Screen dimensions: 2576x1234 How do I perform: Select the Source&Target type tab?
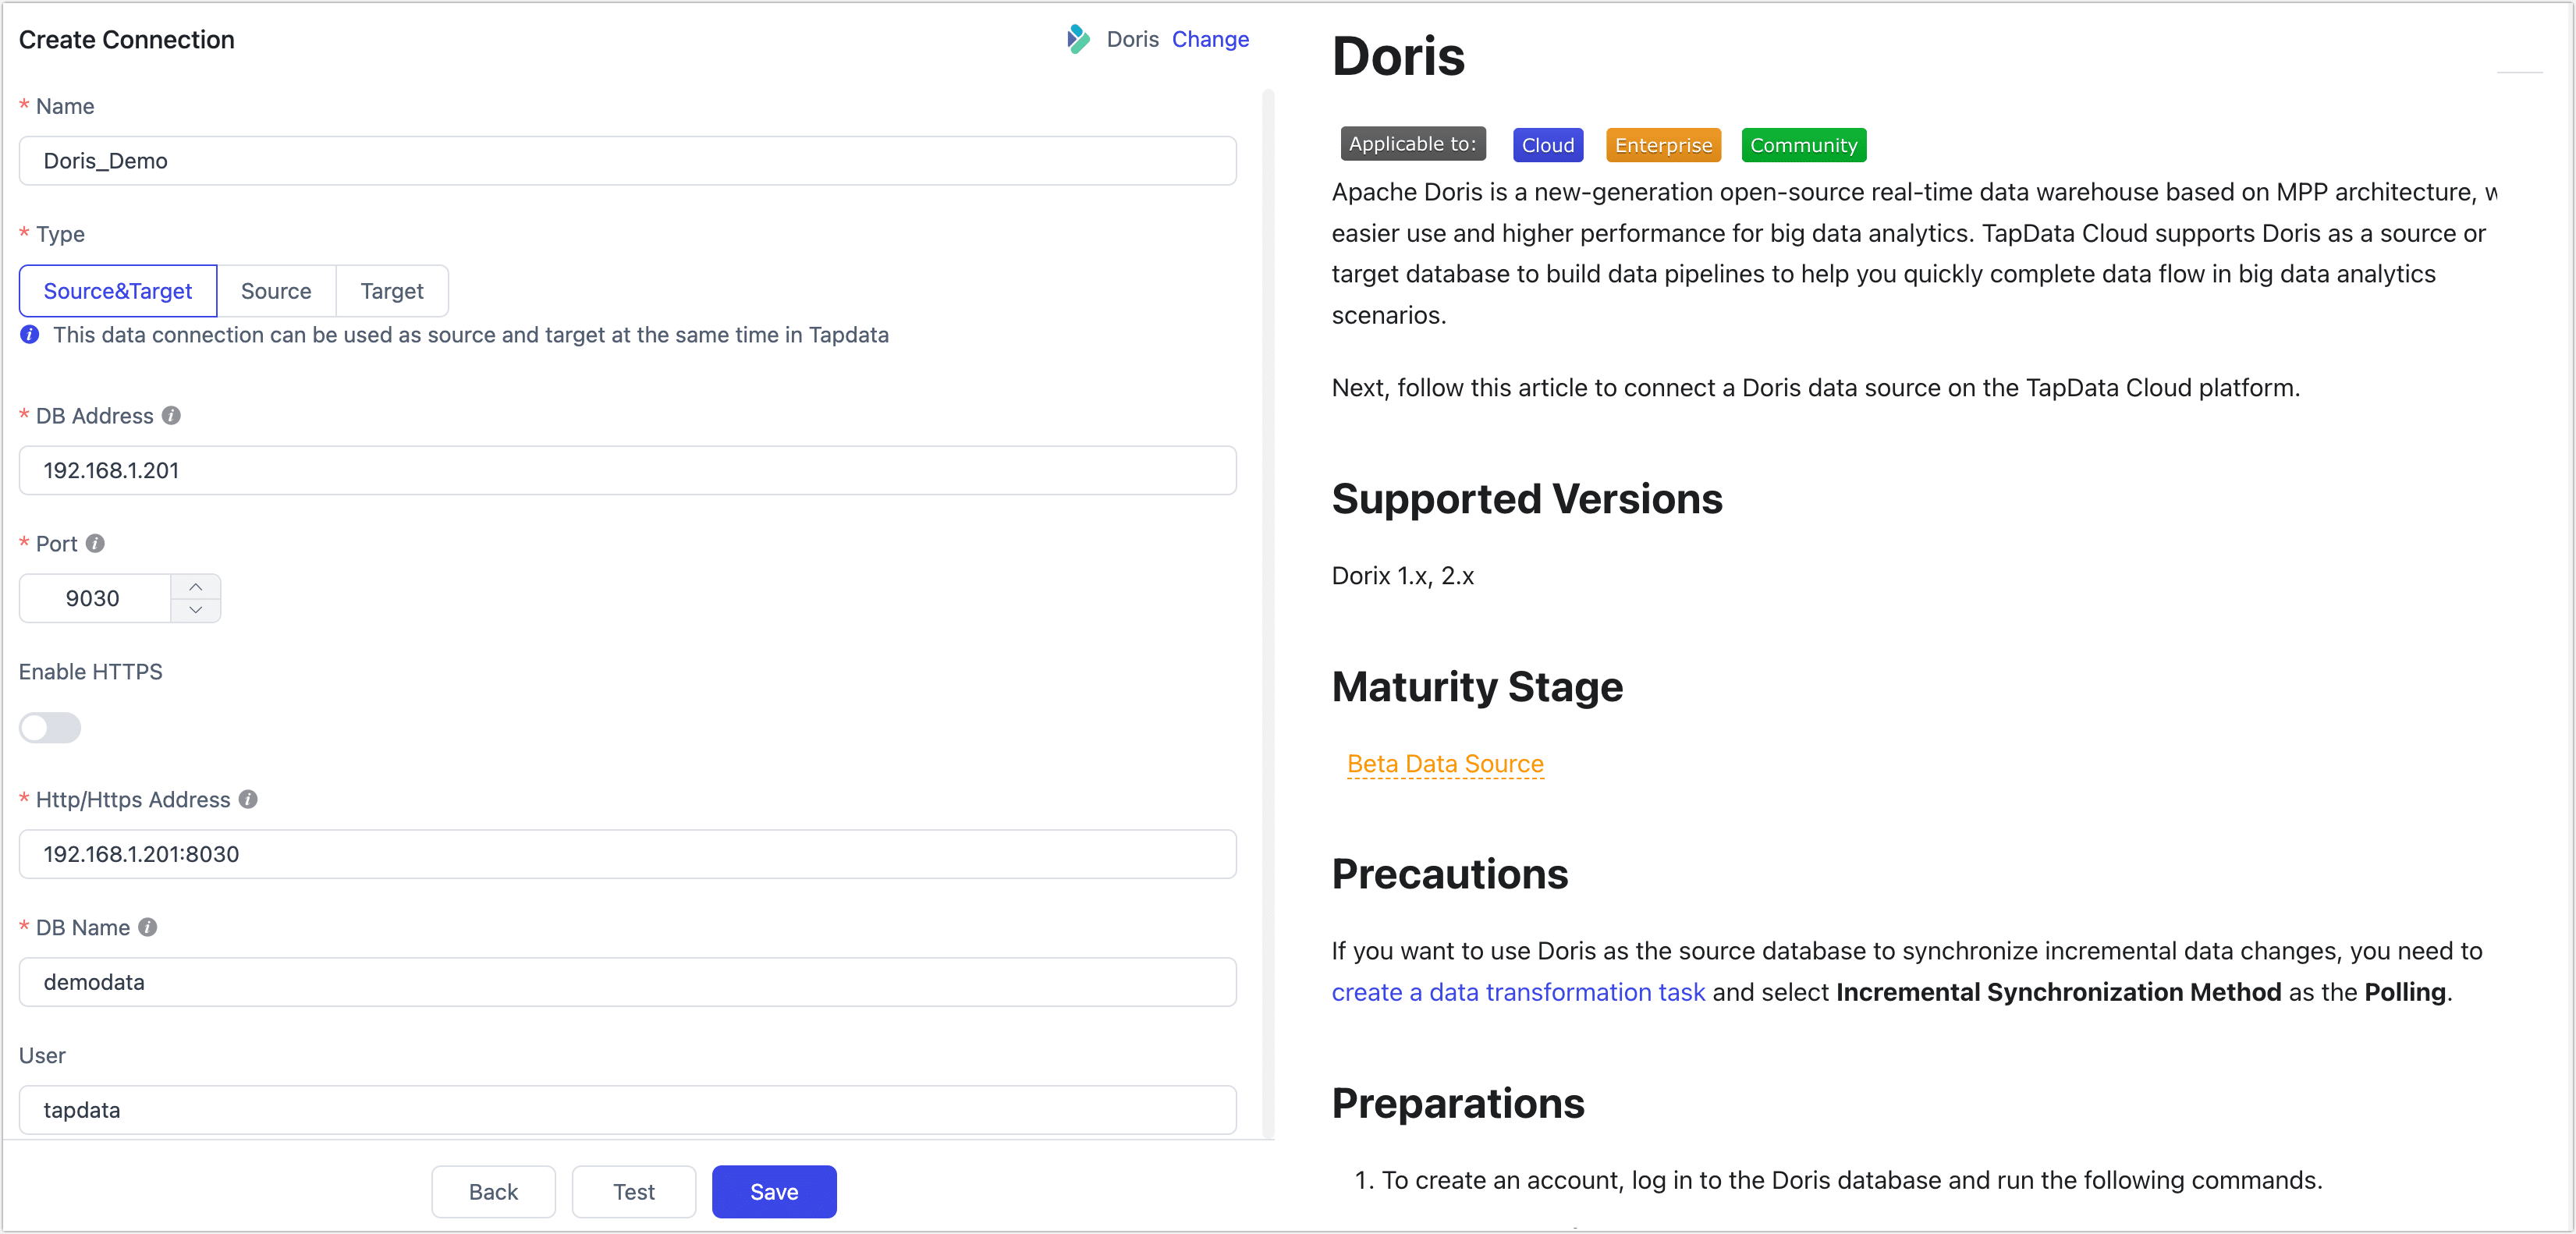click(118, 291)
